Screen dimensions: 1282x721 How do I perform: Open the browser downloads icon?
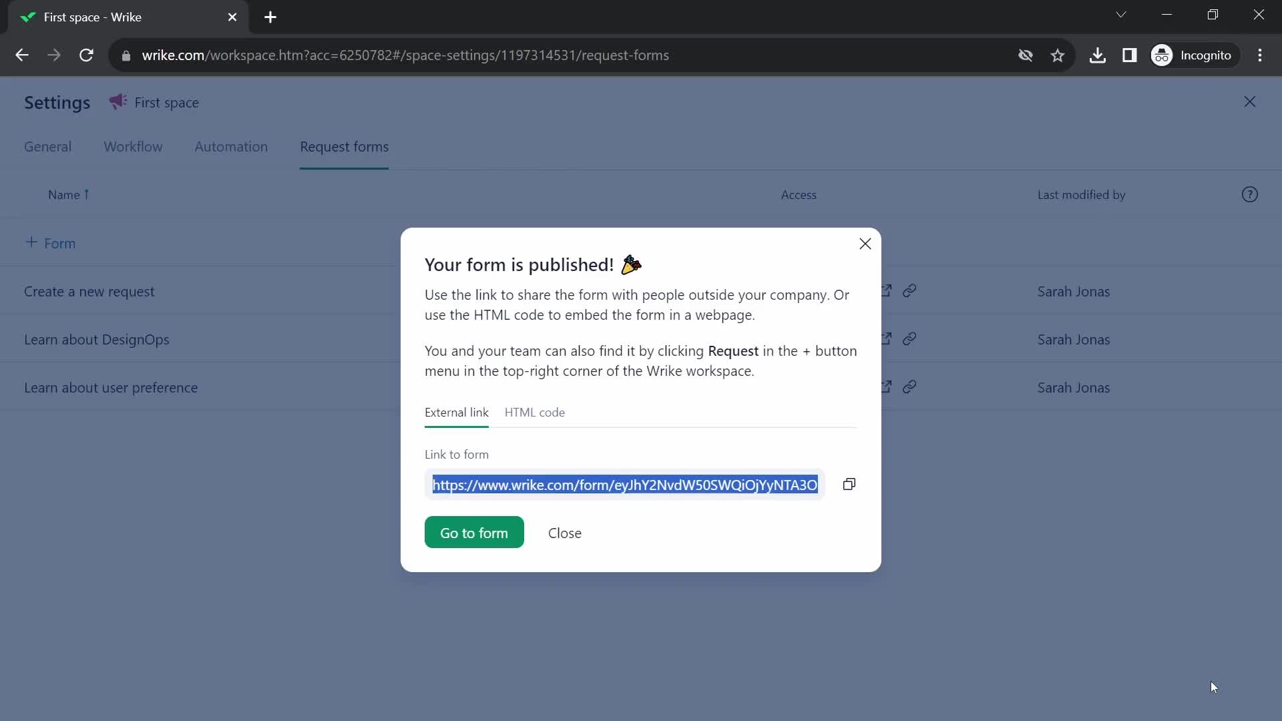(1097, 55)
